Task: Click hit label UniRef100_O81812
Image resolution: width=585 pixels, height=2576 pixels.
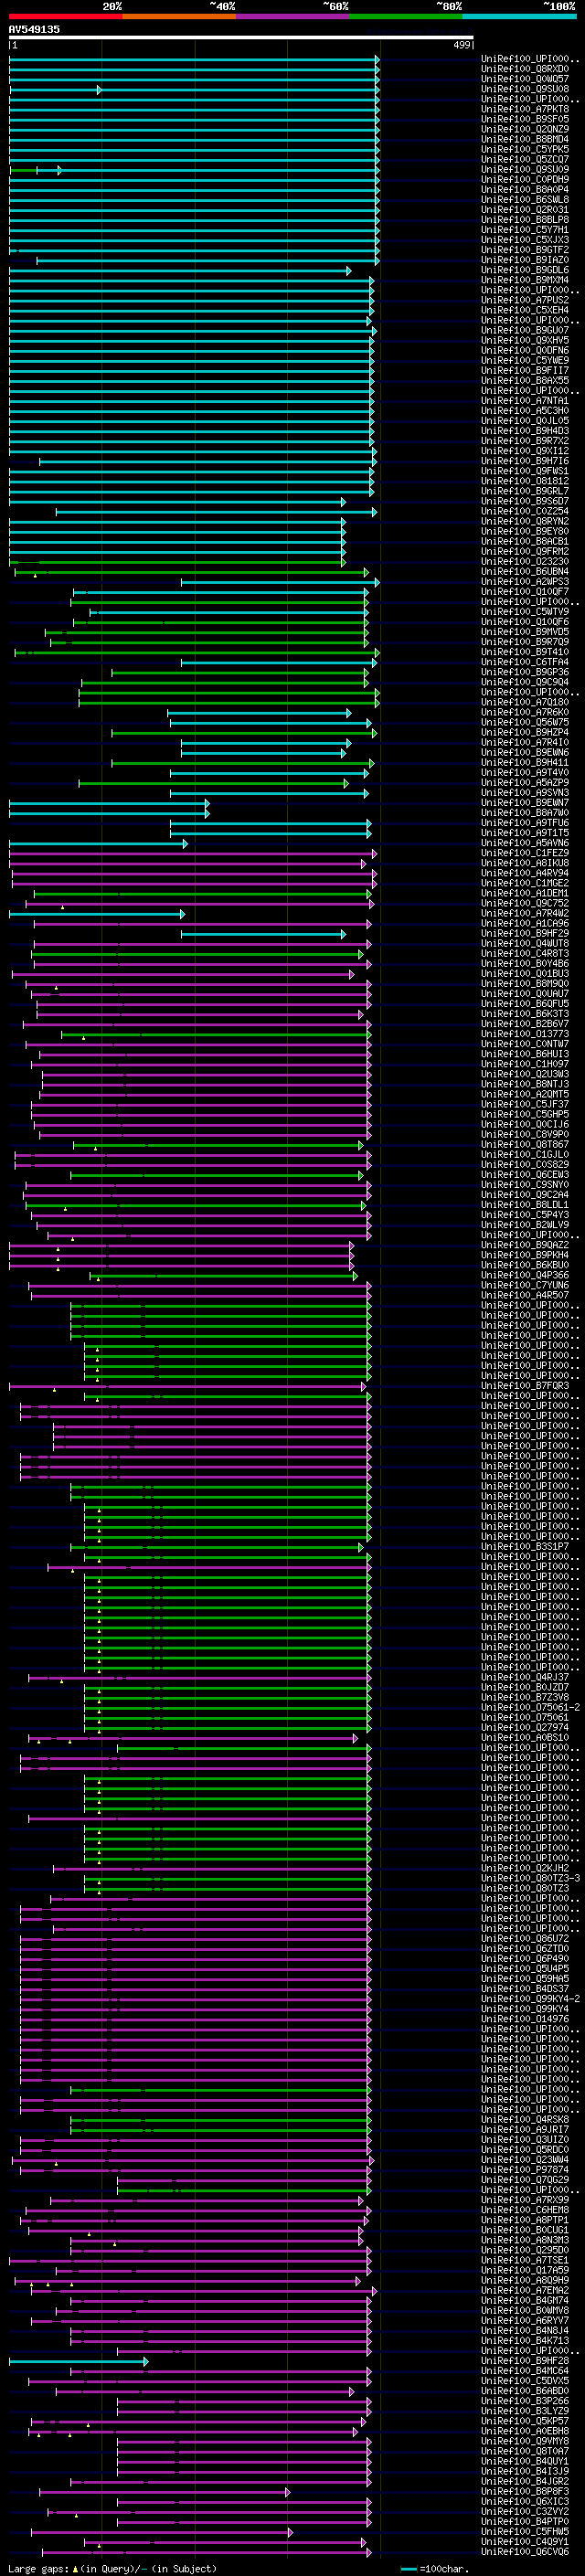Action: [x=525, y=481]
